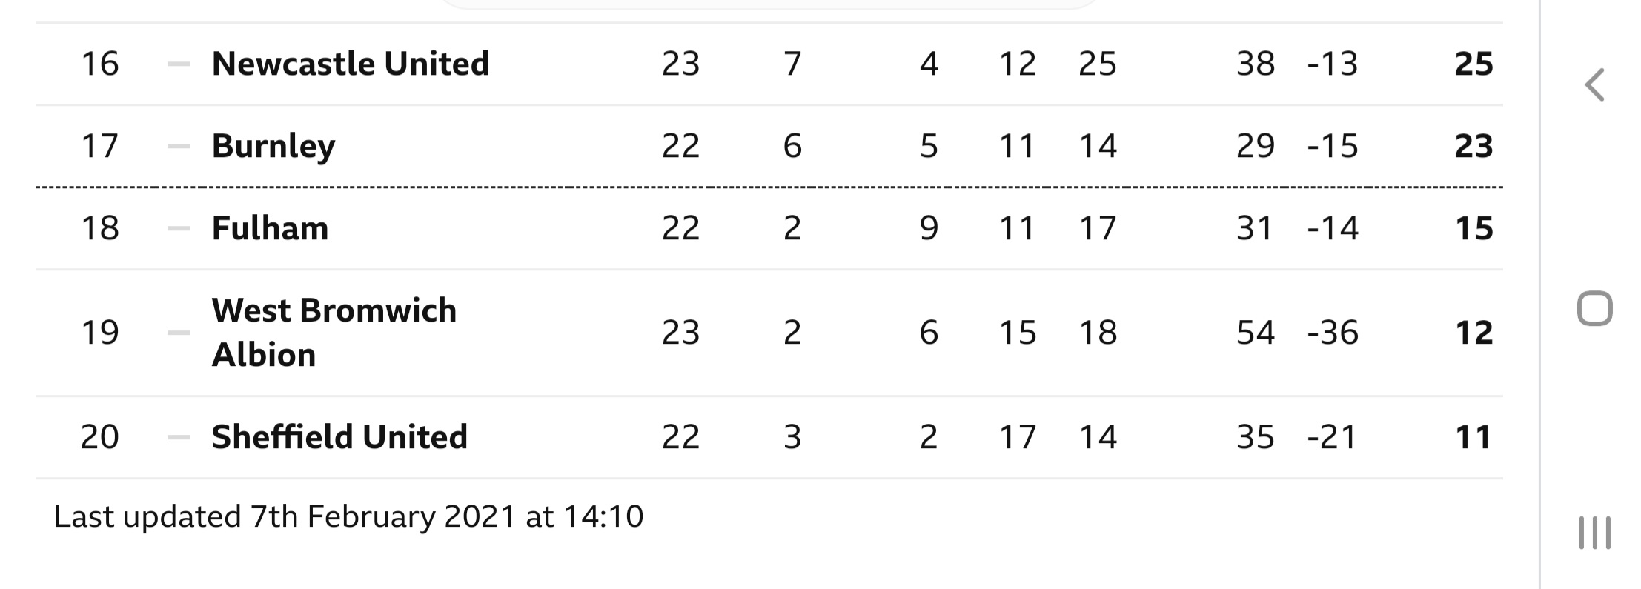Select West Bromwich Albion's -36 goal difference
Image resolution: width=1641 pixels, height=589 pixels.
(x=1333, y=333)
